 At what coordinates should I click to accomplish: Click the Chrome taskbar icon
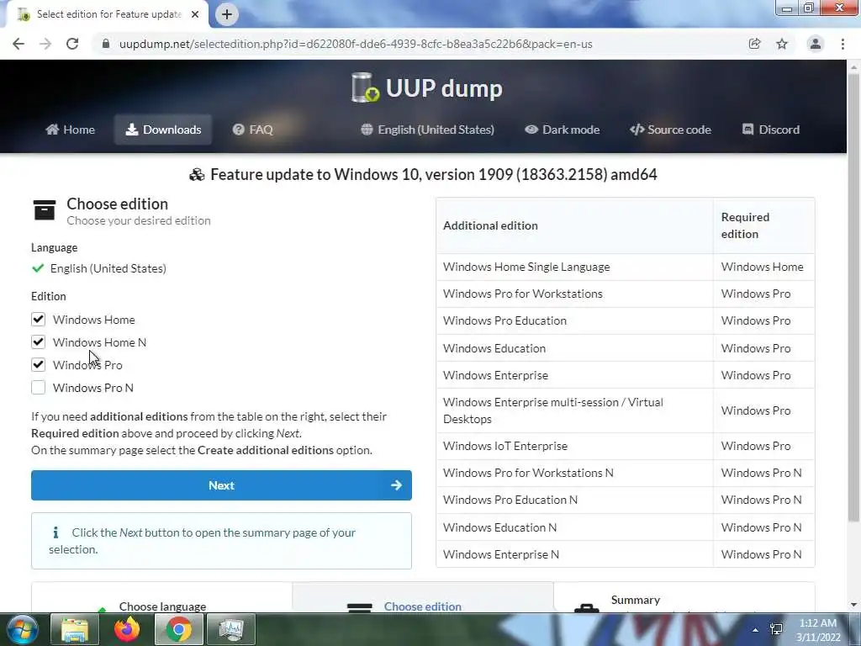(179, 629)
